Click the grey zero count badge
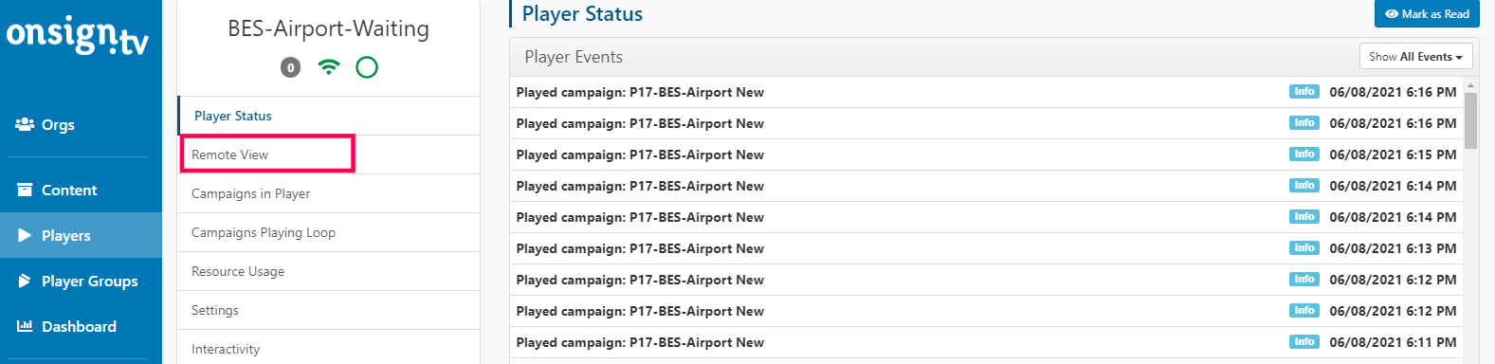 click(x=291, y=67)
